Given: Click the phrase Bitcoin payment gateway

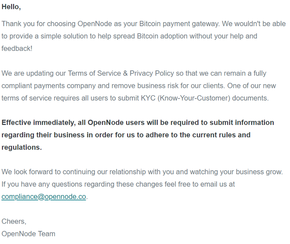Looking at the screenshot, I should click(179, 24).
